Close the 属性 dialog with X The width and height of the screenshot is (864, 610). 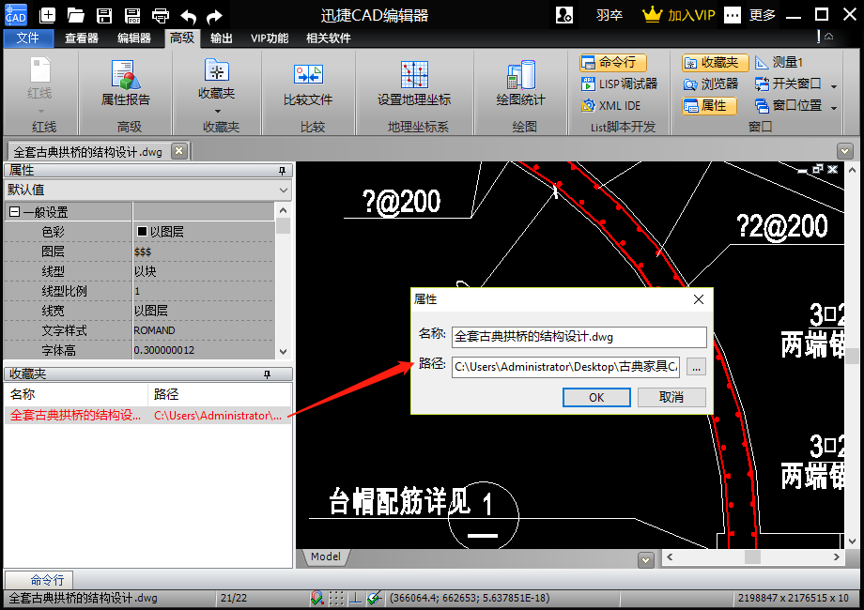(698, 299)
